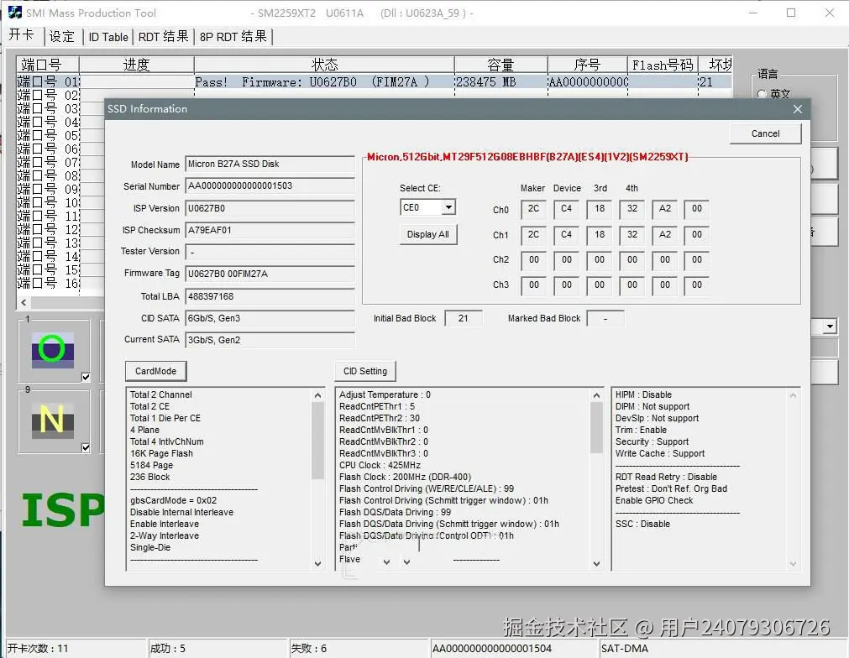The width and height of the screenshot is (849, 658).
Task: Click the CID Setting button
Action: tap(365, 371)
